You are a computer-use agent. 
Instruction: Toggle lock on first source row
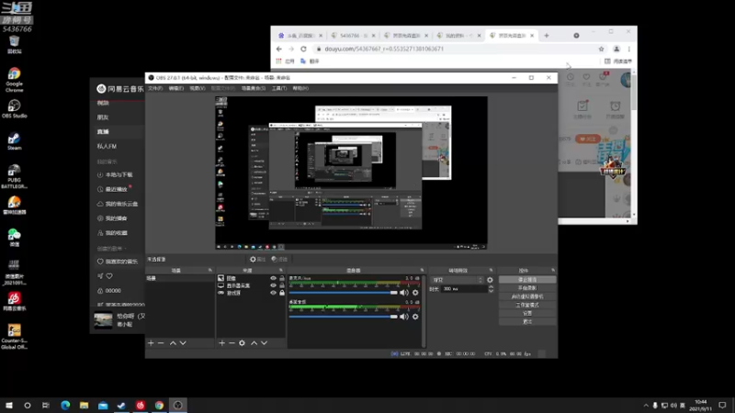coord(282,278)
